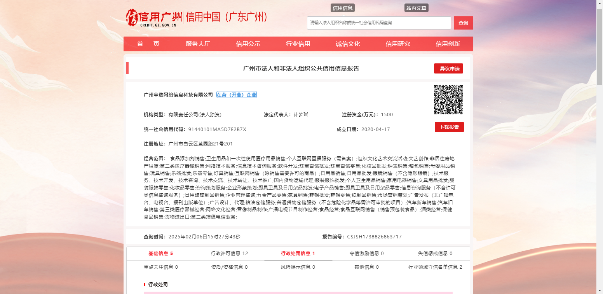This screenshot has width=603, height=294.
Task: Click the 查询 search button
Action: 464,23
